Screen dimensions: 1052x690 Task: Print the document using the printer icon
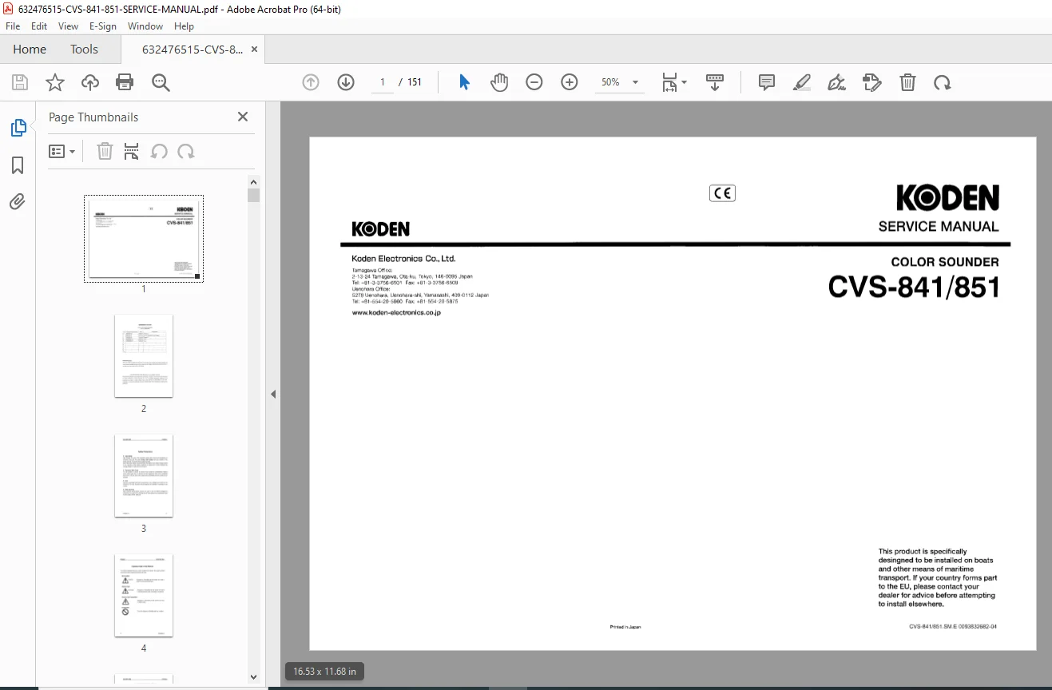coord(125,82)
